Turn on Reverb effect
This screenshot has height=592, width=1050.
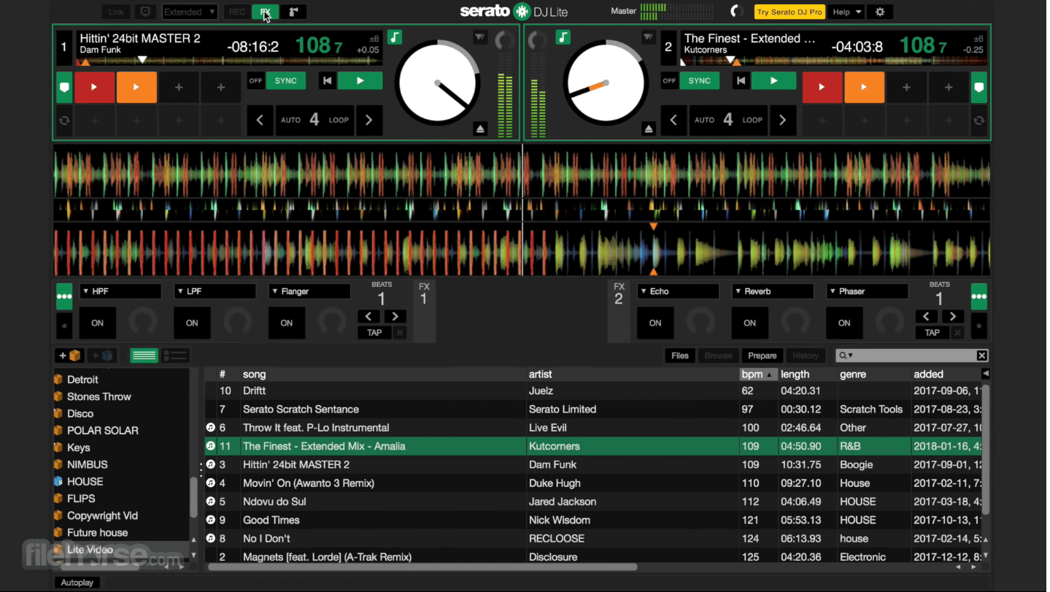coord(749,323)
